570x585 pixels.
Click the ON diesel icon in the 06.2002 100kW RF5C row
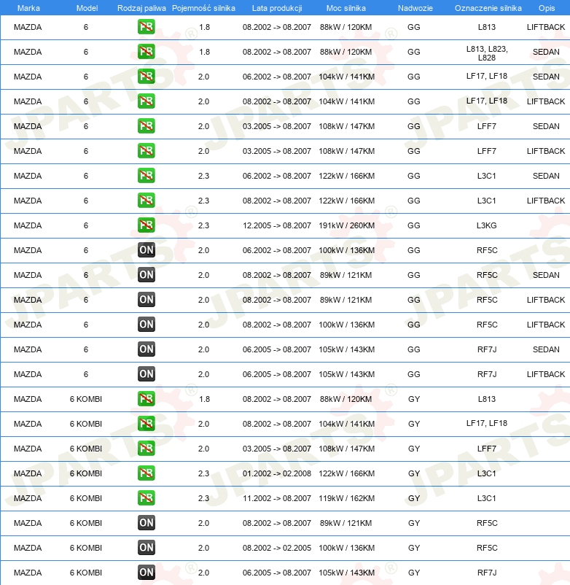click(146, 250)
